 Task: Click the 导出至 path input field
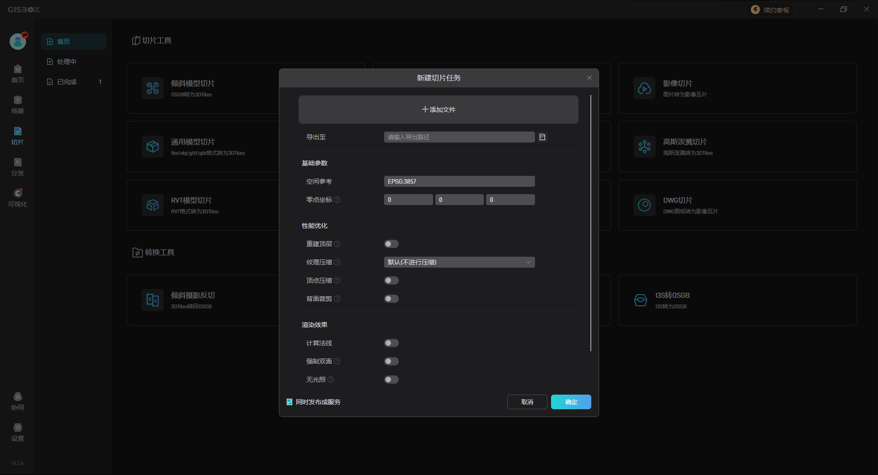tap(459, 137)
